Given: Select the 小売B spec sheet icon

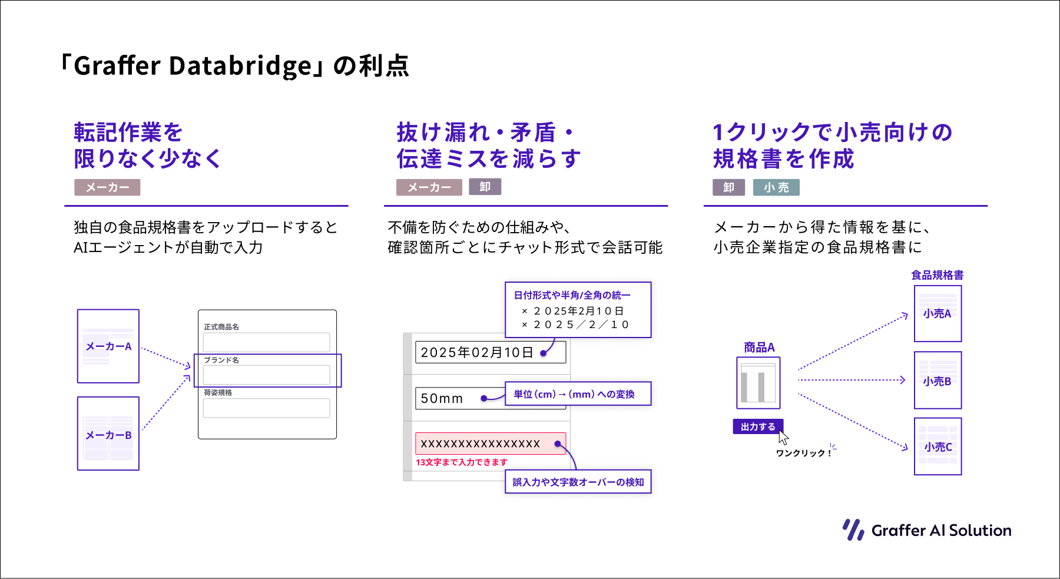Looking at the screenshot, I should point(938,380).
